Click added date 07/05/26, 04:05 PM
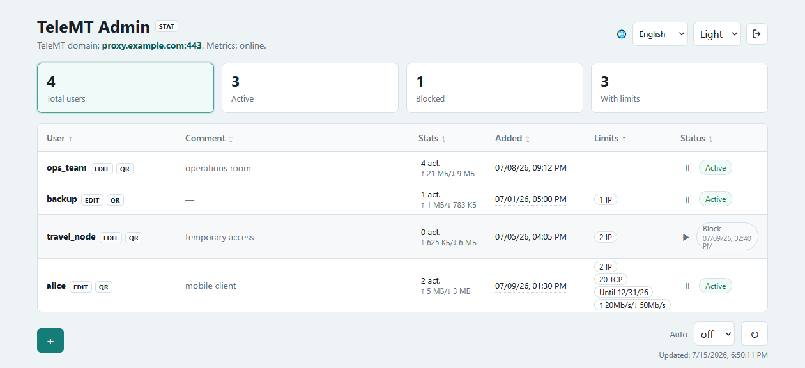The image size is (805, 368). [531, 237]
